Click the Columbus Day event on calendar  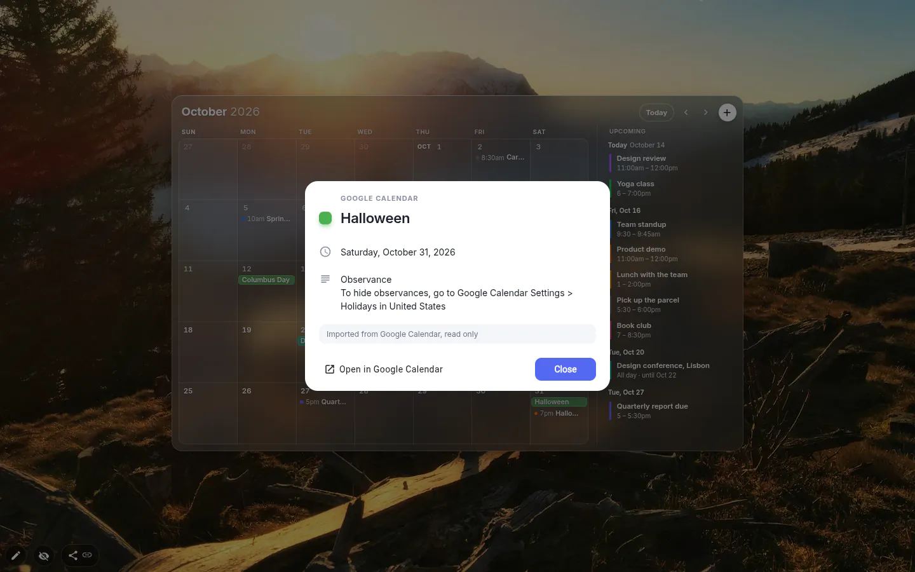[266, 280]
